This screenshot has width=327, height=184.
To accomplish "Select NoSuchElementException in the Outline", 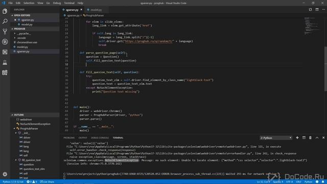I will point(35,124).
